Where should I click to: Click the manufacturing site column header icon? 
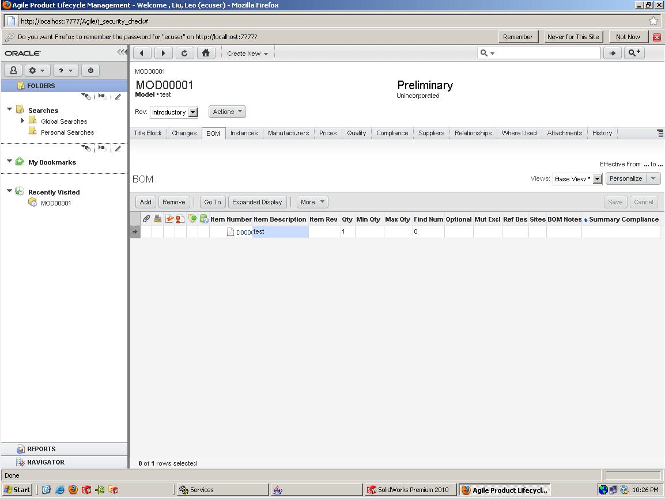pyautogui.click(x=158, y=219)
